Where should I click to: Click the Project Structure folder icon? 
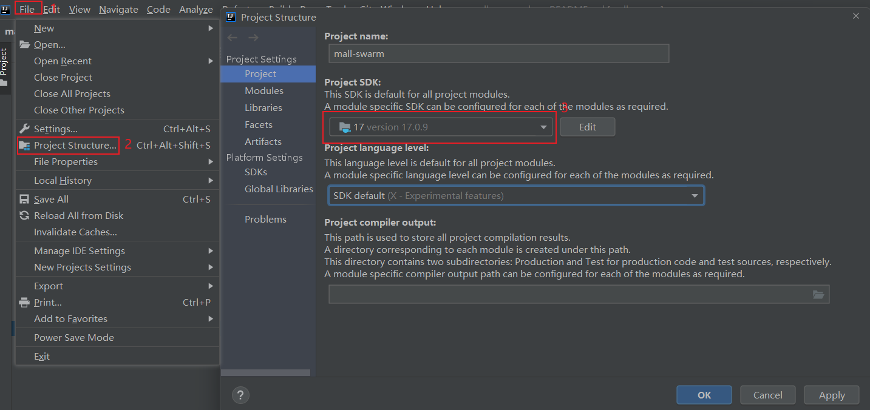click(24, 145)
